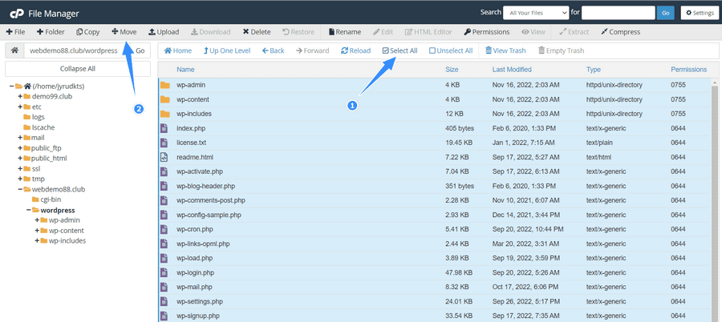Expand the public_html tree folder
Image resolution: width=722 pixels, height=322 pixels.
pos(20,159)
